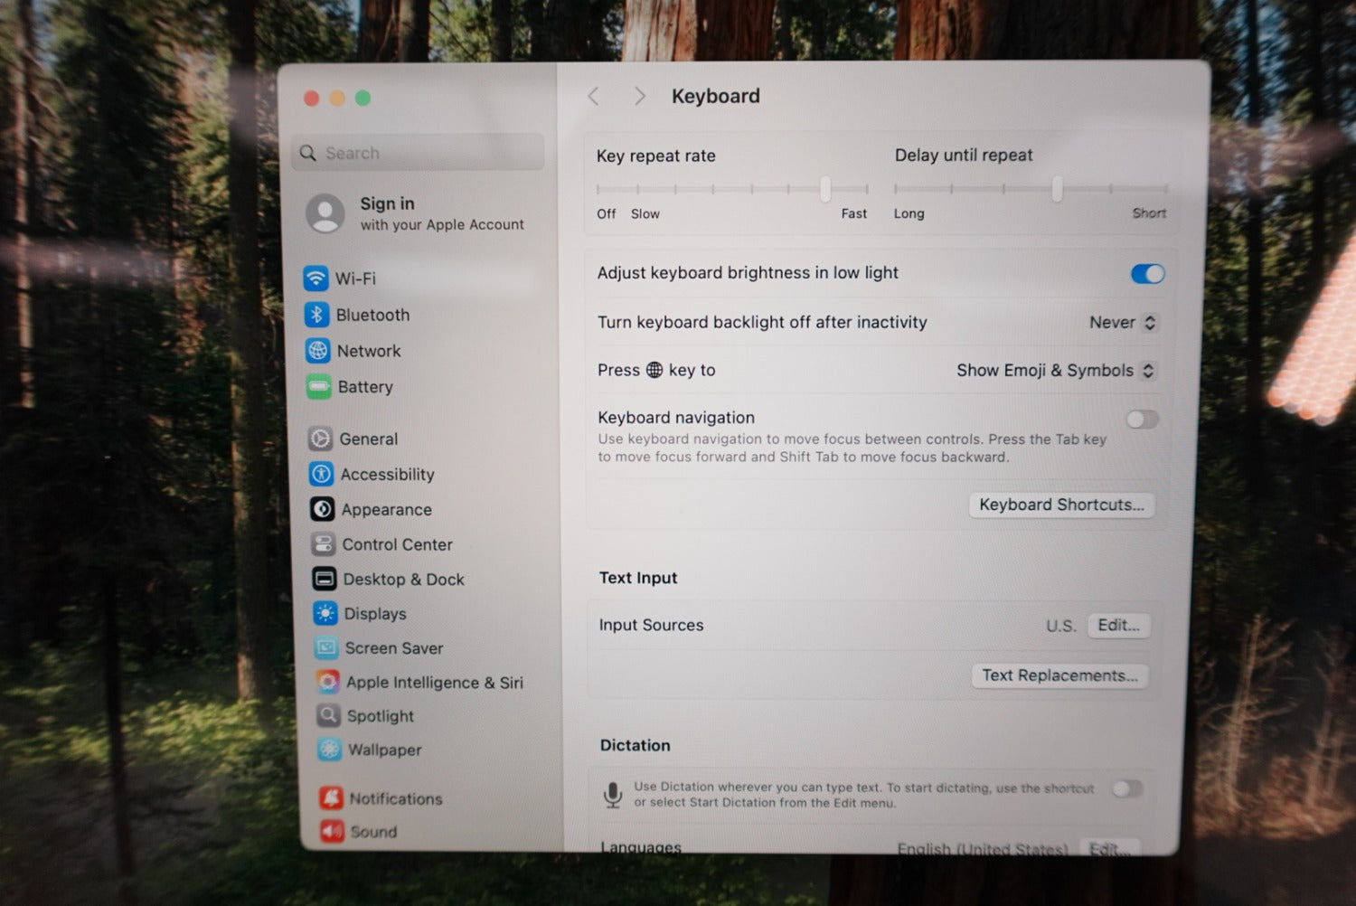This screenshot has height=906, width=1356.
Task: Enable the Keyboard navigation switch
Action: (x=1141, y=420)
